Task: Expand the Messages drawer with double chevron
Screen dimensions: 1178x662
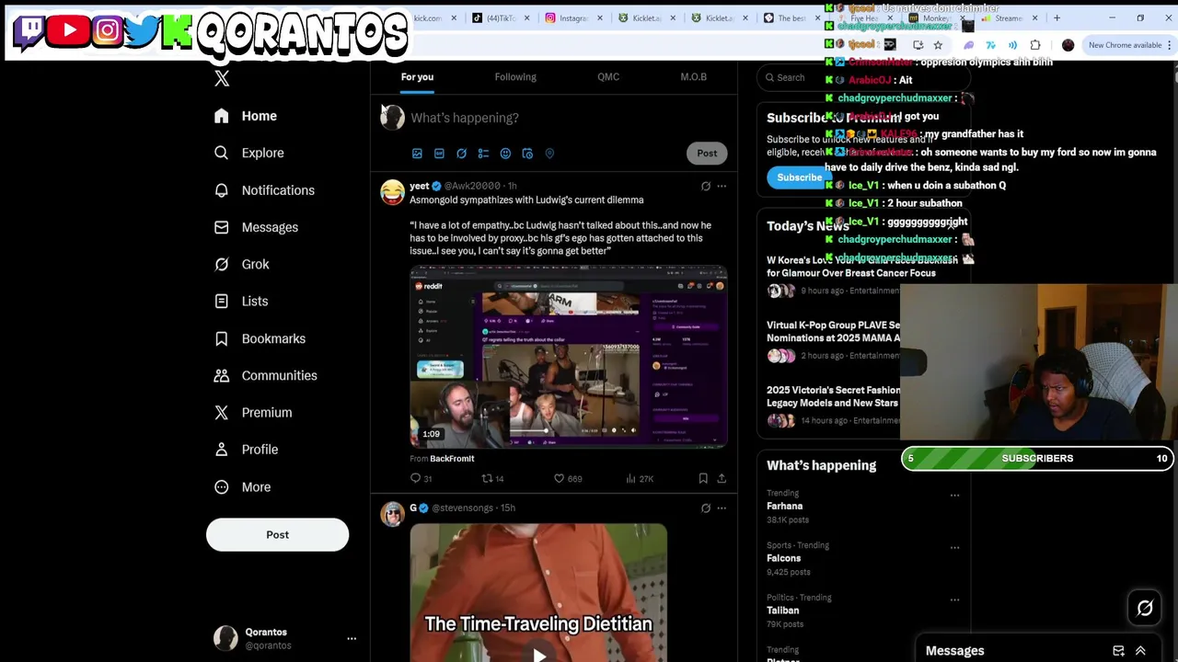Action: pos(1140,651)
